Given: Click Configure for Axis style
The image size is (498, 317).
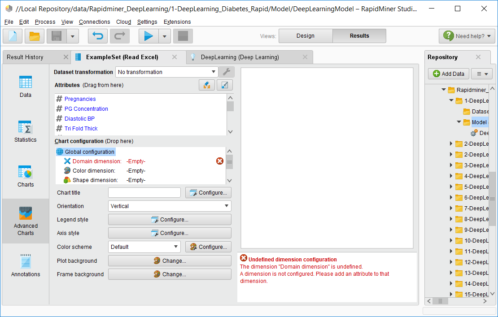Looking at the screenshot, I should click(170, 233).
